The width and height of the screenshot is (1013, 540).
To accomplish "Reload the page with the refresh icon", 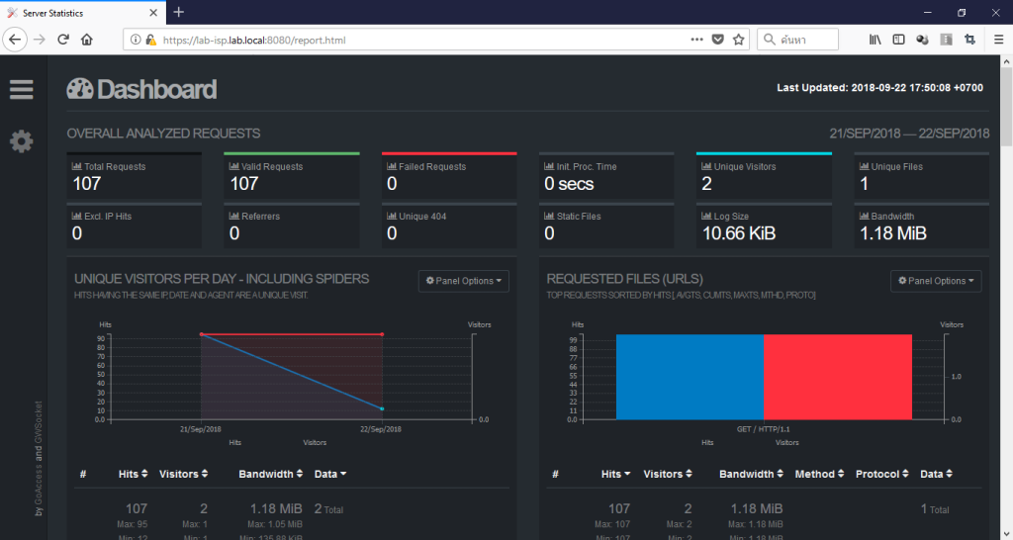I will click(x=62, y=40).
